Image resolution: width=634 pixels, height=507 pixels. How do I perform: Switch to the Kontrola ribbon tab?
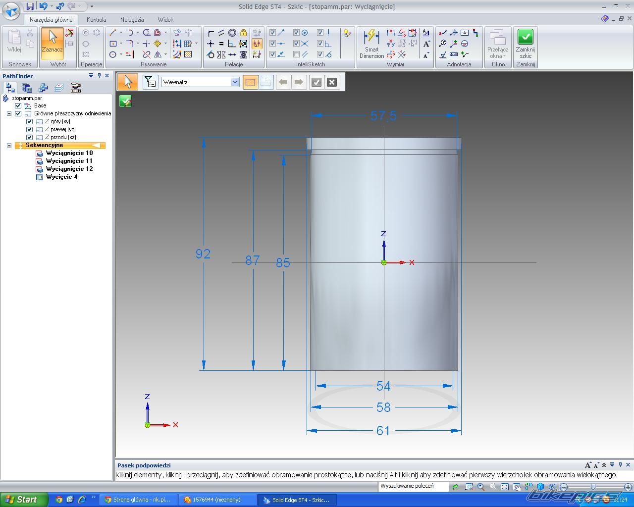pos(96,20)
